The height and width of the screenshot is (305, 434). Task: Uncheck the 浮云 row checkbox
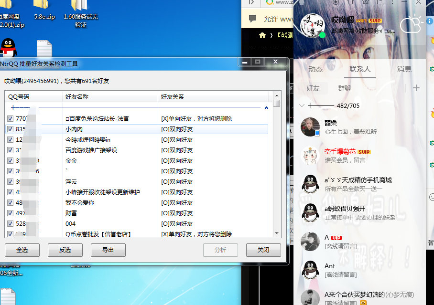pyautogui.click(x=10, y=182)
